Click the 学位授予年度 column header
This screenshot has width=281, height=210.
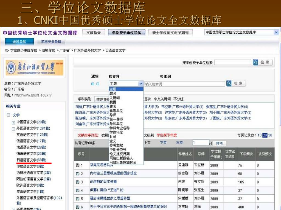point(216,154)
